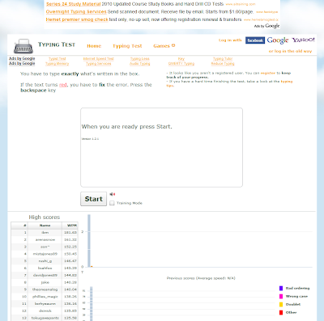Screen dimensions: 324x321
Task: Enable the Training Mode checkbox
Action: [x=112, y=203]
